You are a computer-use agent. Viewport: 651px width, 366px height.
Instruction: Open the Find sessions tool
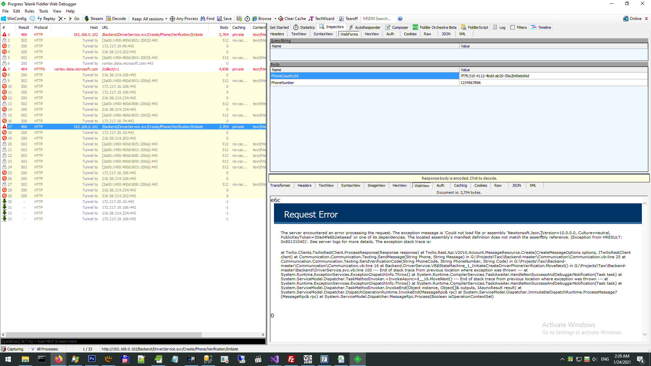207,19
